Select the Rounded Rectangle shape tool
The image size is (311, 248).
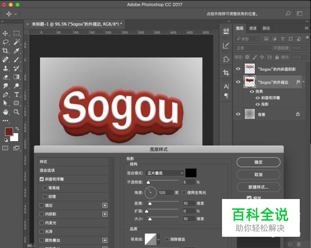17,103
